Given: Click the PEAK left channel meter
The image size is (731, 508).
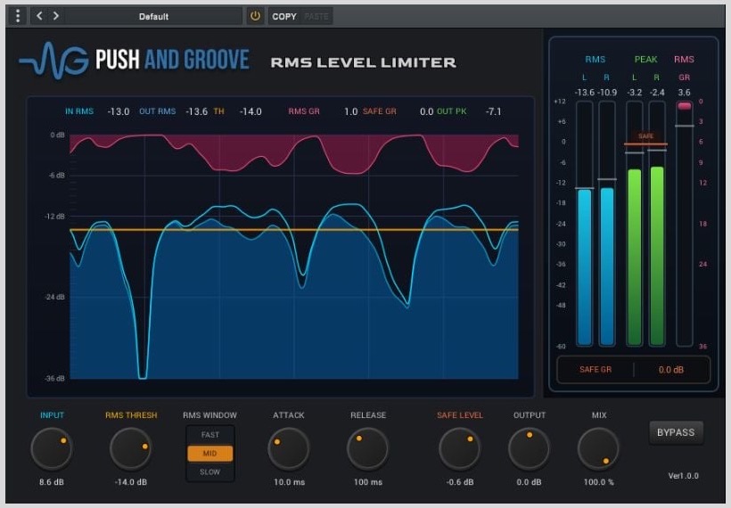Looking at the screenshot, I should [634, 224].
